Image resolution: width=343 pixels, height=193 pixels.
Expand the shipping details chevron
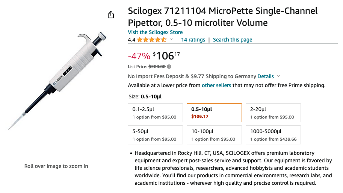coord(279,76)
